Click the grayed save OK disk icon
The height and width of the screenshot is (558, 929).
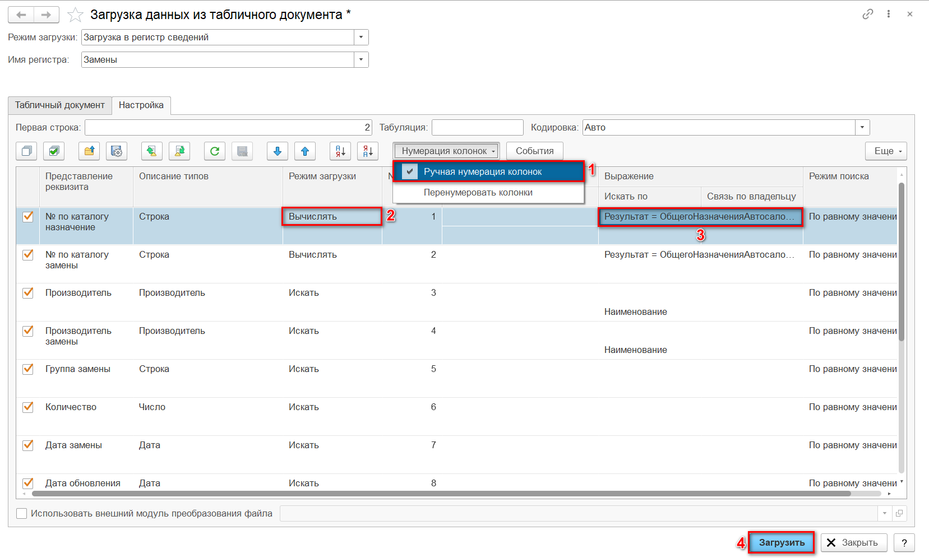[242, 151]
